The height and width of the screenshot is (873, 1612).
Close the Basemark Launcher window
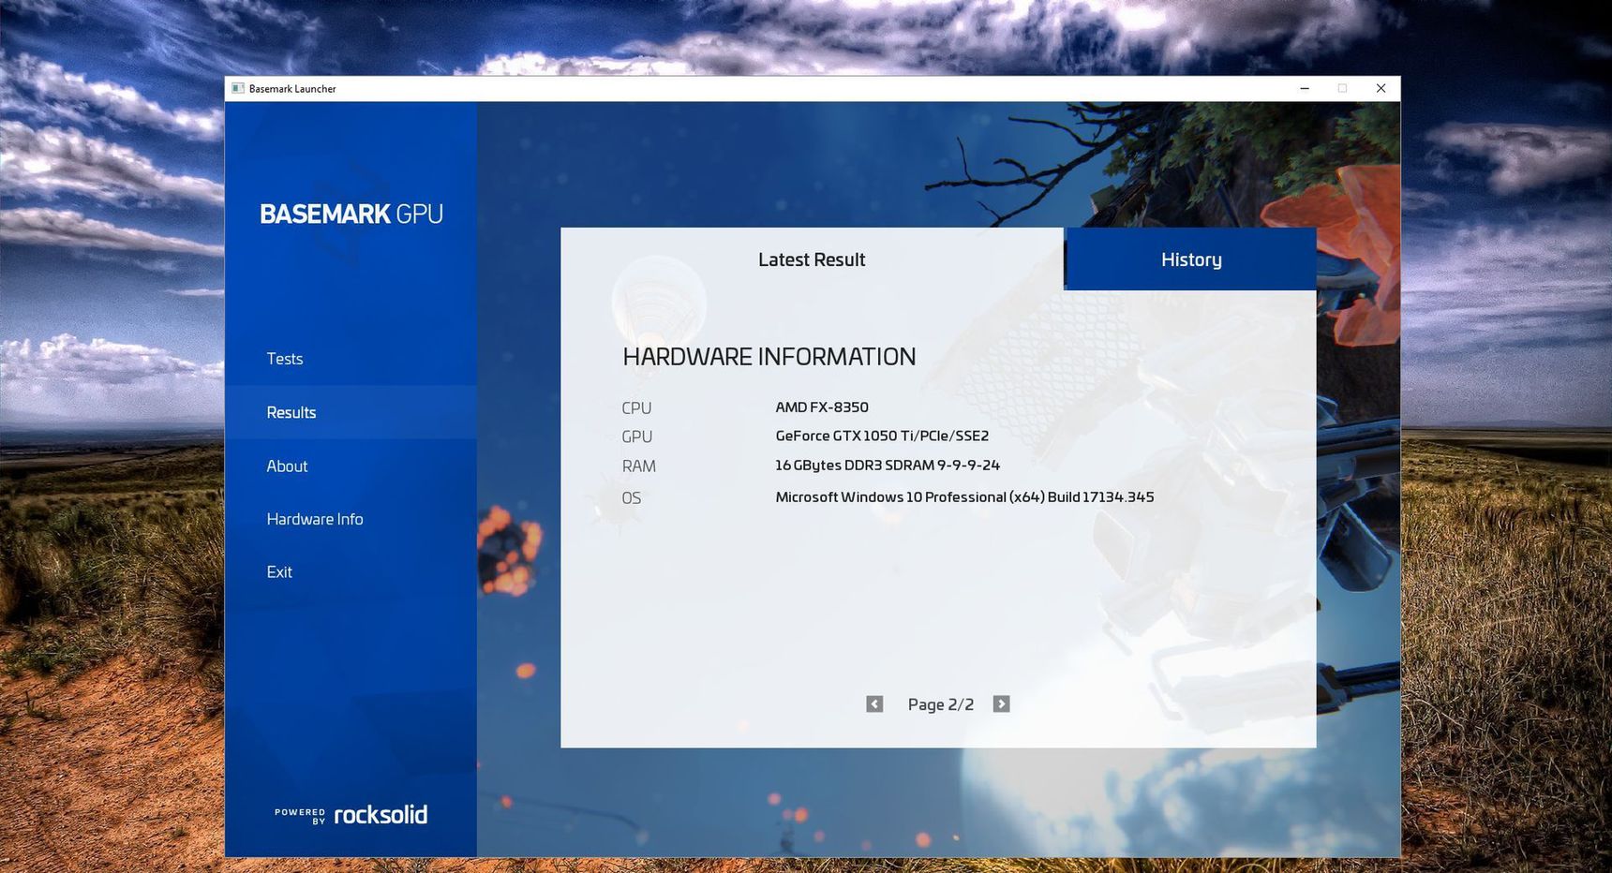[x=1381, y=88]
